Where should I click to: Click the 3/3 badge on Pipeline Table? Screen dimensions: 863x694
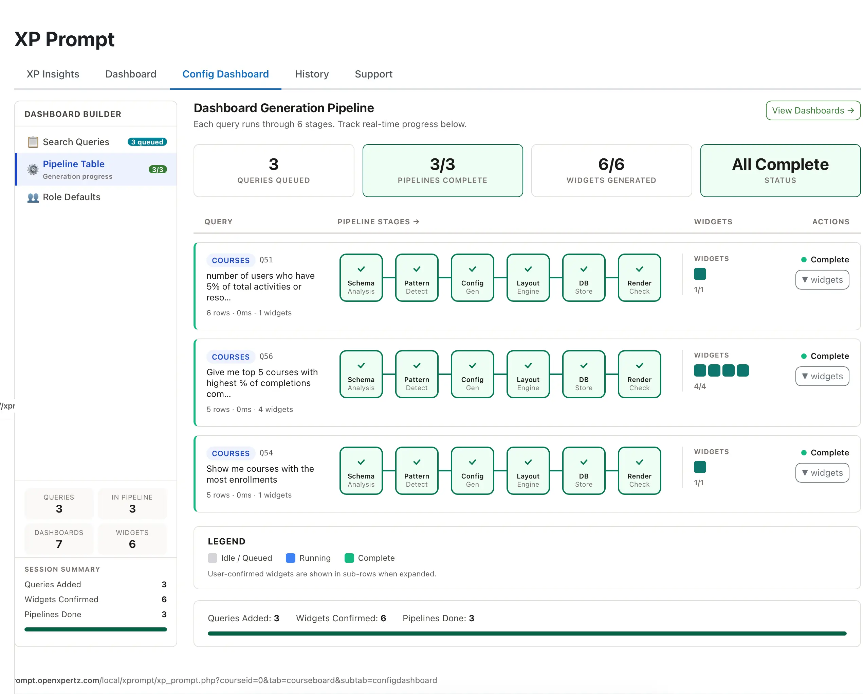click(x=158, y=170)
